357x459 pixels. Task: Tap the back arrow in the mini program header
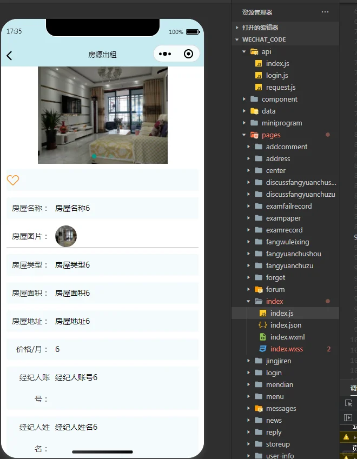tap(9, 55)
